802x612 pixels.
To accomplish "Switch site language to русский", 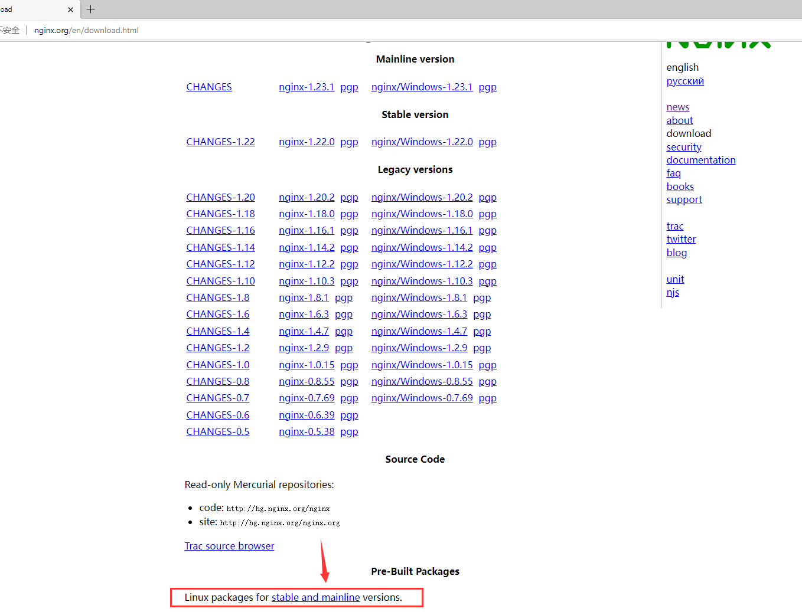I will point(685,81).
